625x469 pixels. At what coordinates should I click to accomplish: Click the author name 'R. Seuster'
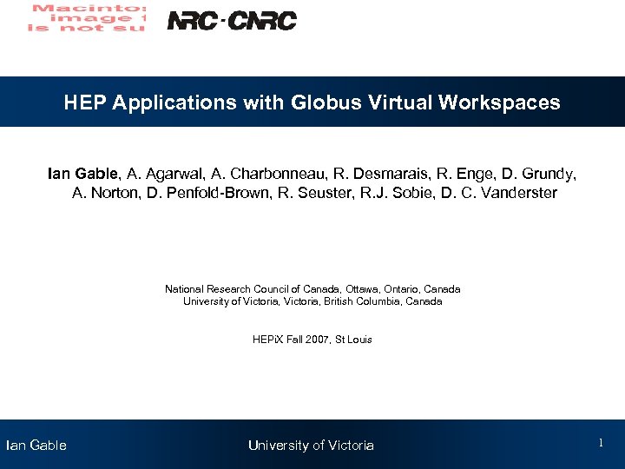pos(314,193)
